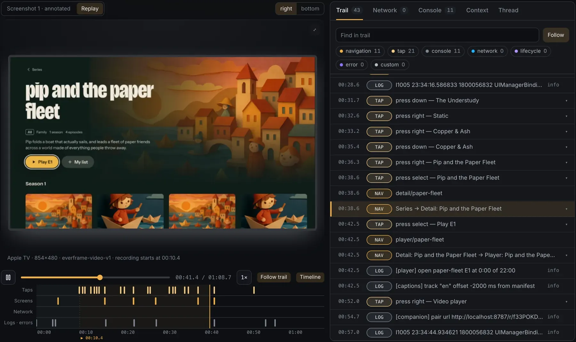Select second Season 1 episode thumbnail

(x=130, y=211)
